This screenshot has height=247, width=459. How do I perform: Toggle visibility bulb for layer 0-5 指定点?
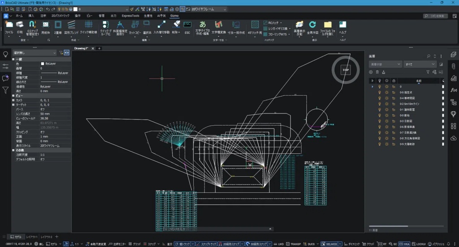(x=380, y=93)
